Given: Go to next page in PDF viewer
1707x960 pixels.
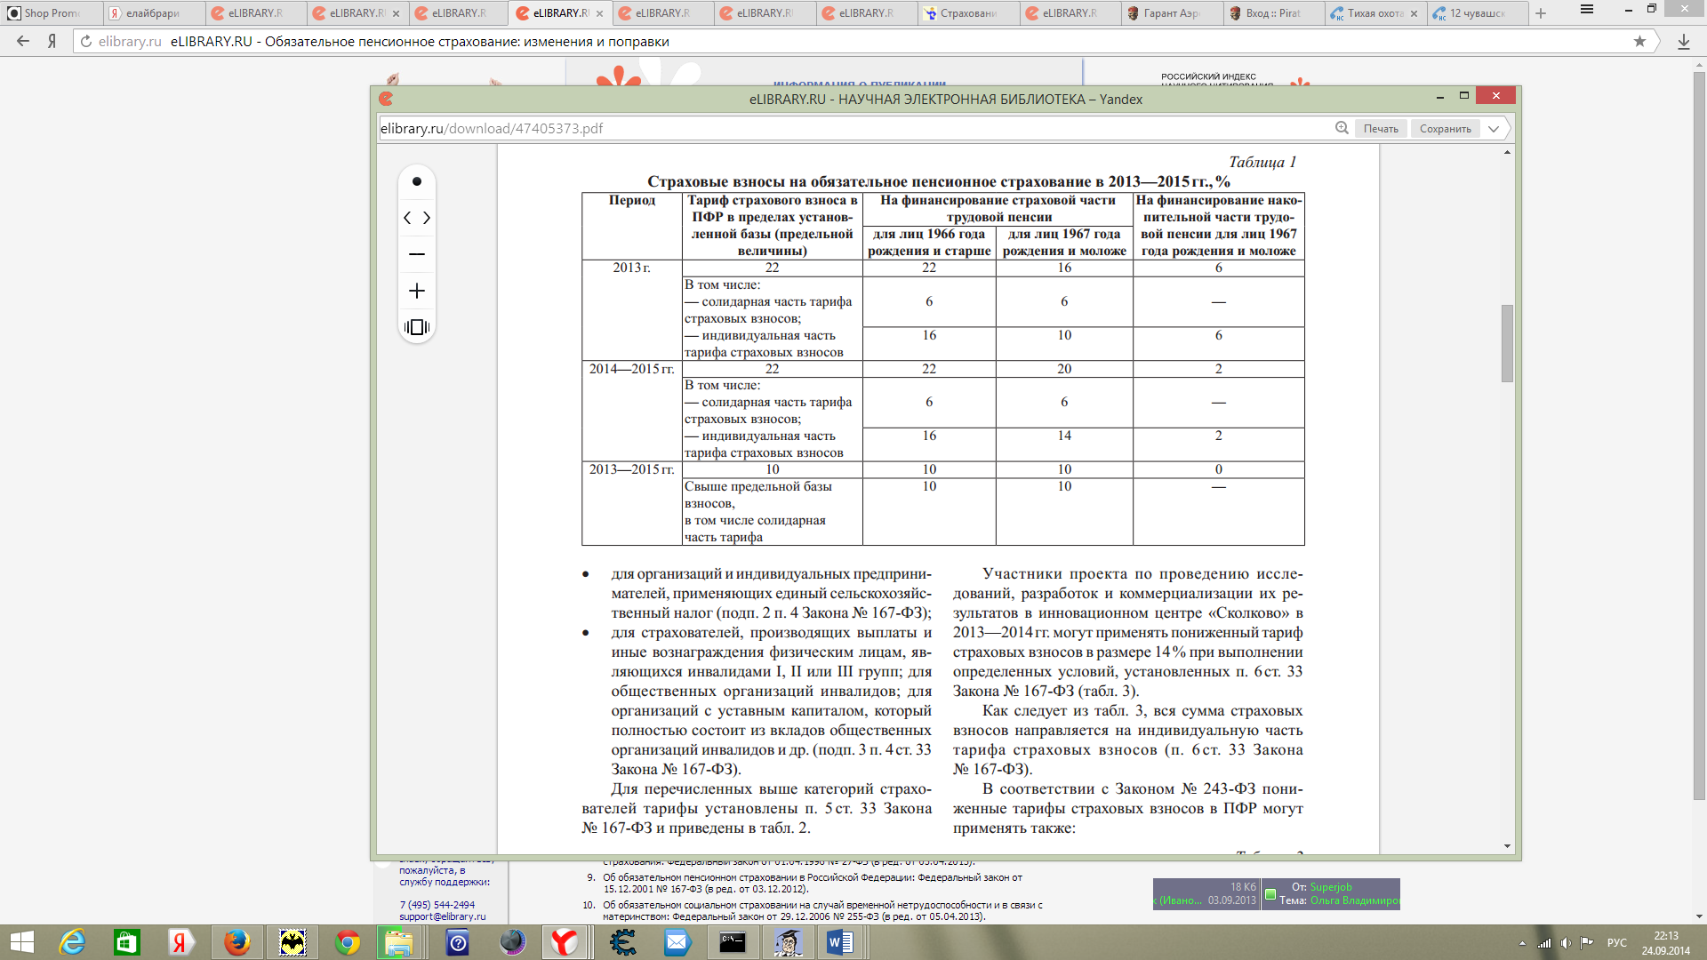Looking at the screenshot, I should click(x=427, y=218).
